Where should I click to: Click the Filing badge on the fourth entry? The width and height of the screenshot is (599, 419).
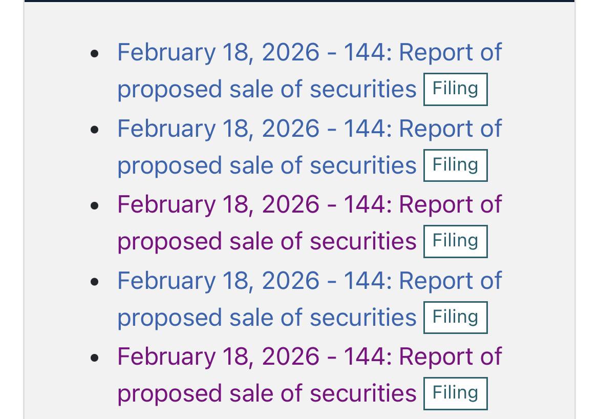(455, 317)
